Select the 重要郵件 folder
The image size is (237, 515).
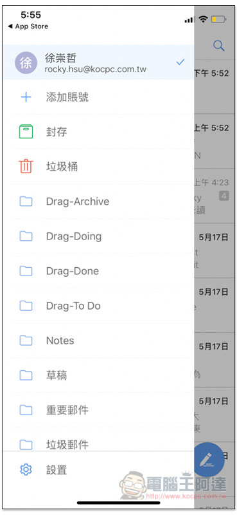(98, 410)
